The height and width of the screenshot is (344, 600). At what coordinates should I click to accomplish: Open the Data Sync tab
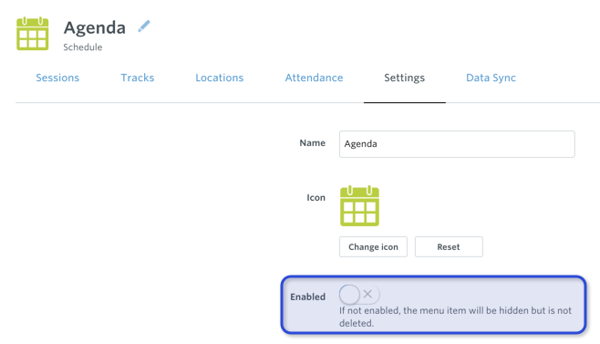(491, 78)
